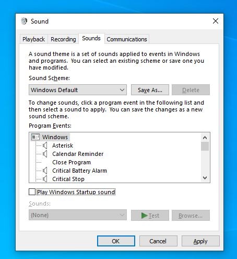Click the Apply button
The height and width of the screenshot is (259, 237).
click(x=200, y=241)
